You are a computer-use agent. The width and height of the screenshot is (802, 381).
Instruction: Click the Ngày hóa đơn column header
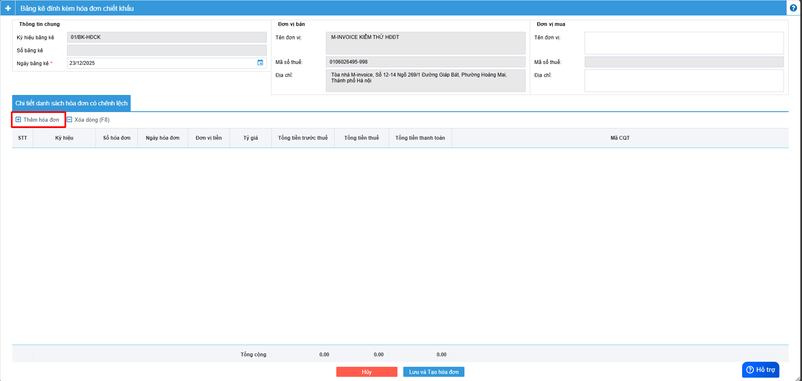(x=162, y=138)
